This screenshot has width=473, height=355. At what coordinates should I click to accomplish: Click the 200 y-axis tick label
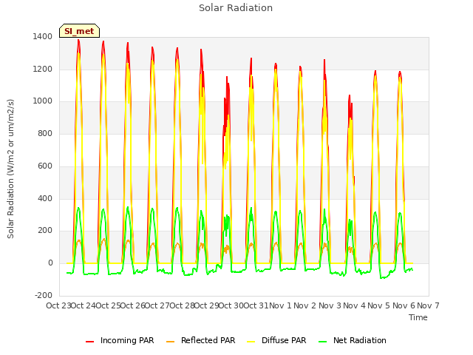pyautogui.click(x=45, y=230)
